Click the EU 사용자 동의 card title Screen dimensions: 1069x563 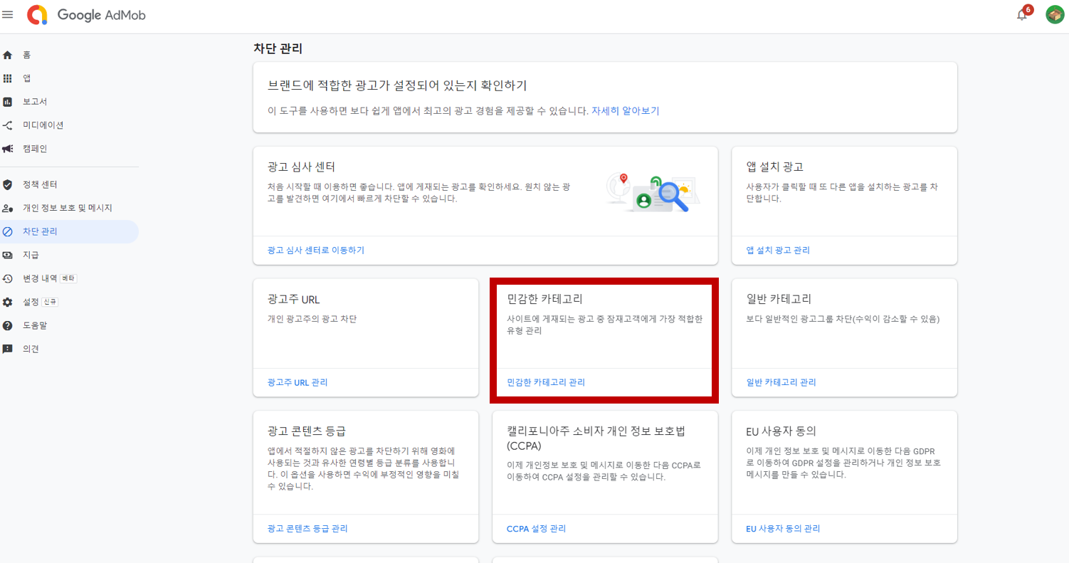click(x=781, y=431)
